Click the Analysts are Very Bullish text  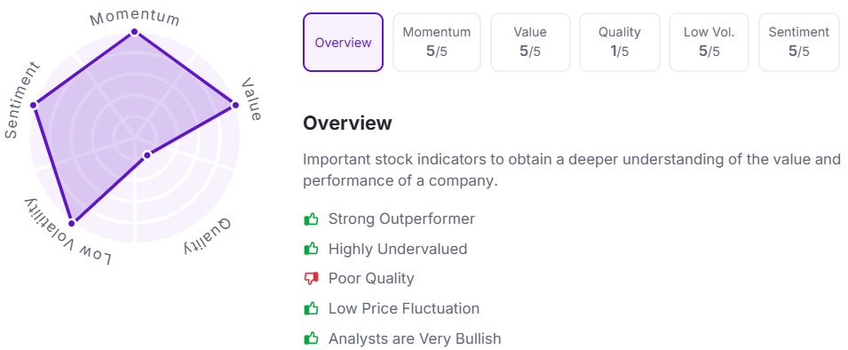pyautogui.click(x=415, y=339)
